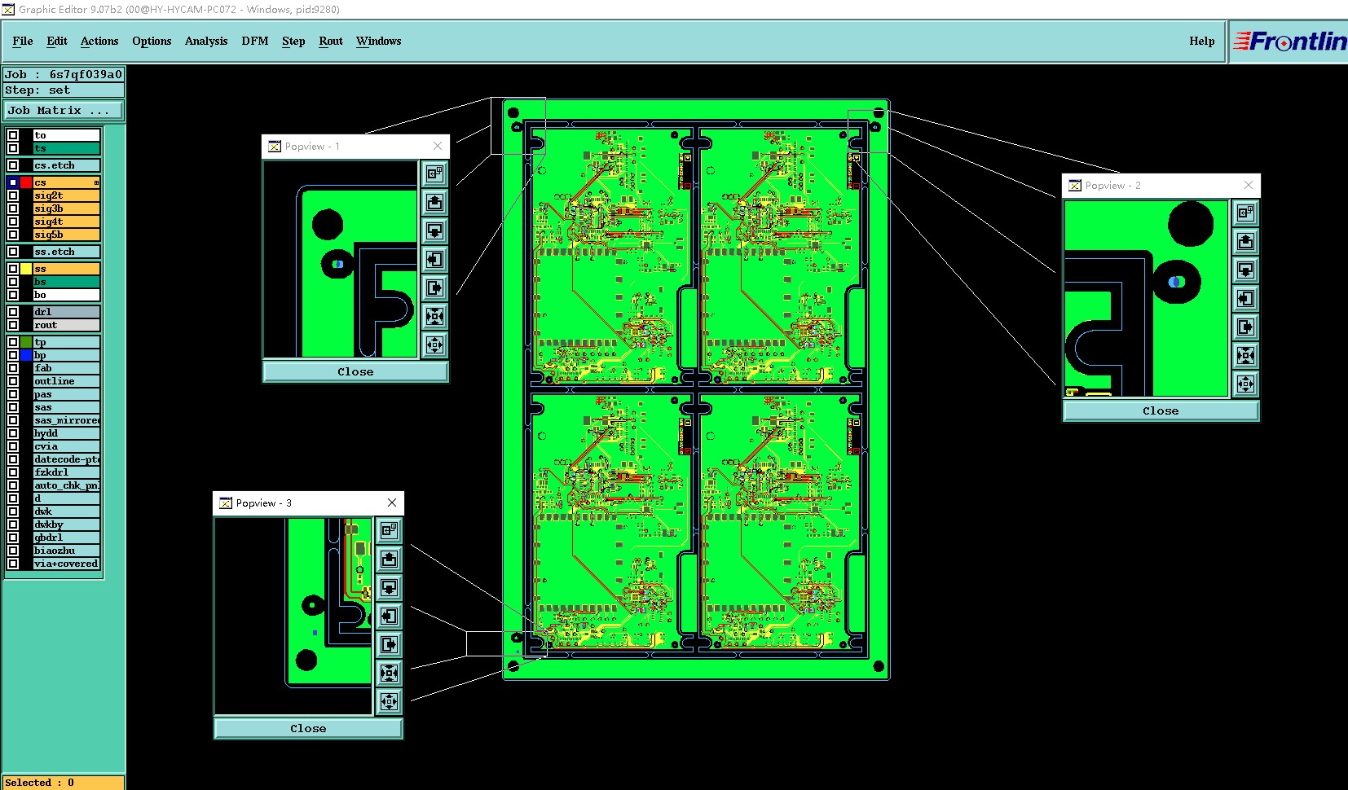Toggle the checkbox for layer 'to'
Screen dimensions: 1348x790
click(13, 135)
